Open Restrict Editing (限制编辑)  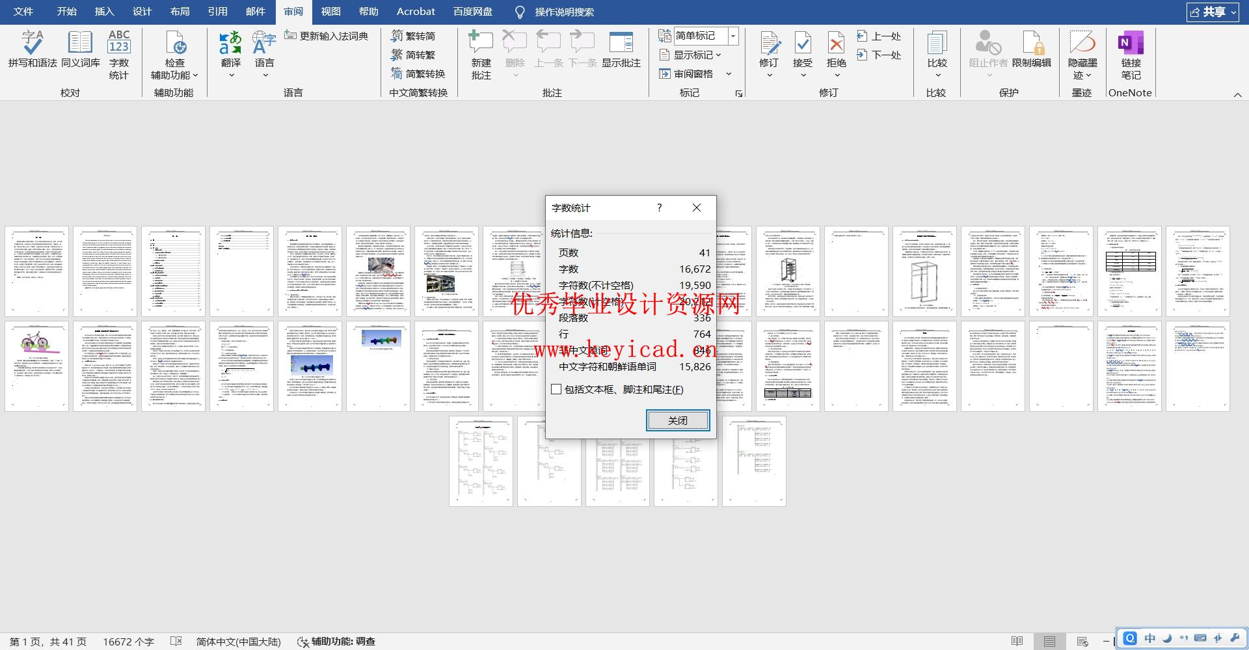click(1032, 50)
